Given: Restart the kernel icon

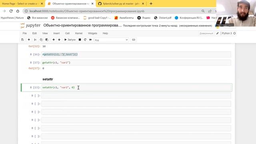Looking at the screenshot, I should point(85,40).
